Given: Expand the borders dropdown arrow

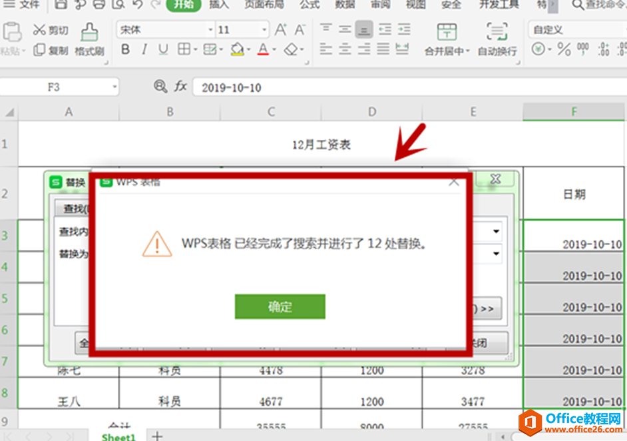Looking at the screenshot, I should [x=196, y=49].
